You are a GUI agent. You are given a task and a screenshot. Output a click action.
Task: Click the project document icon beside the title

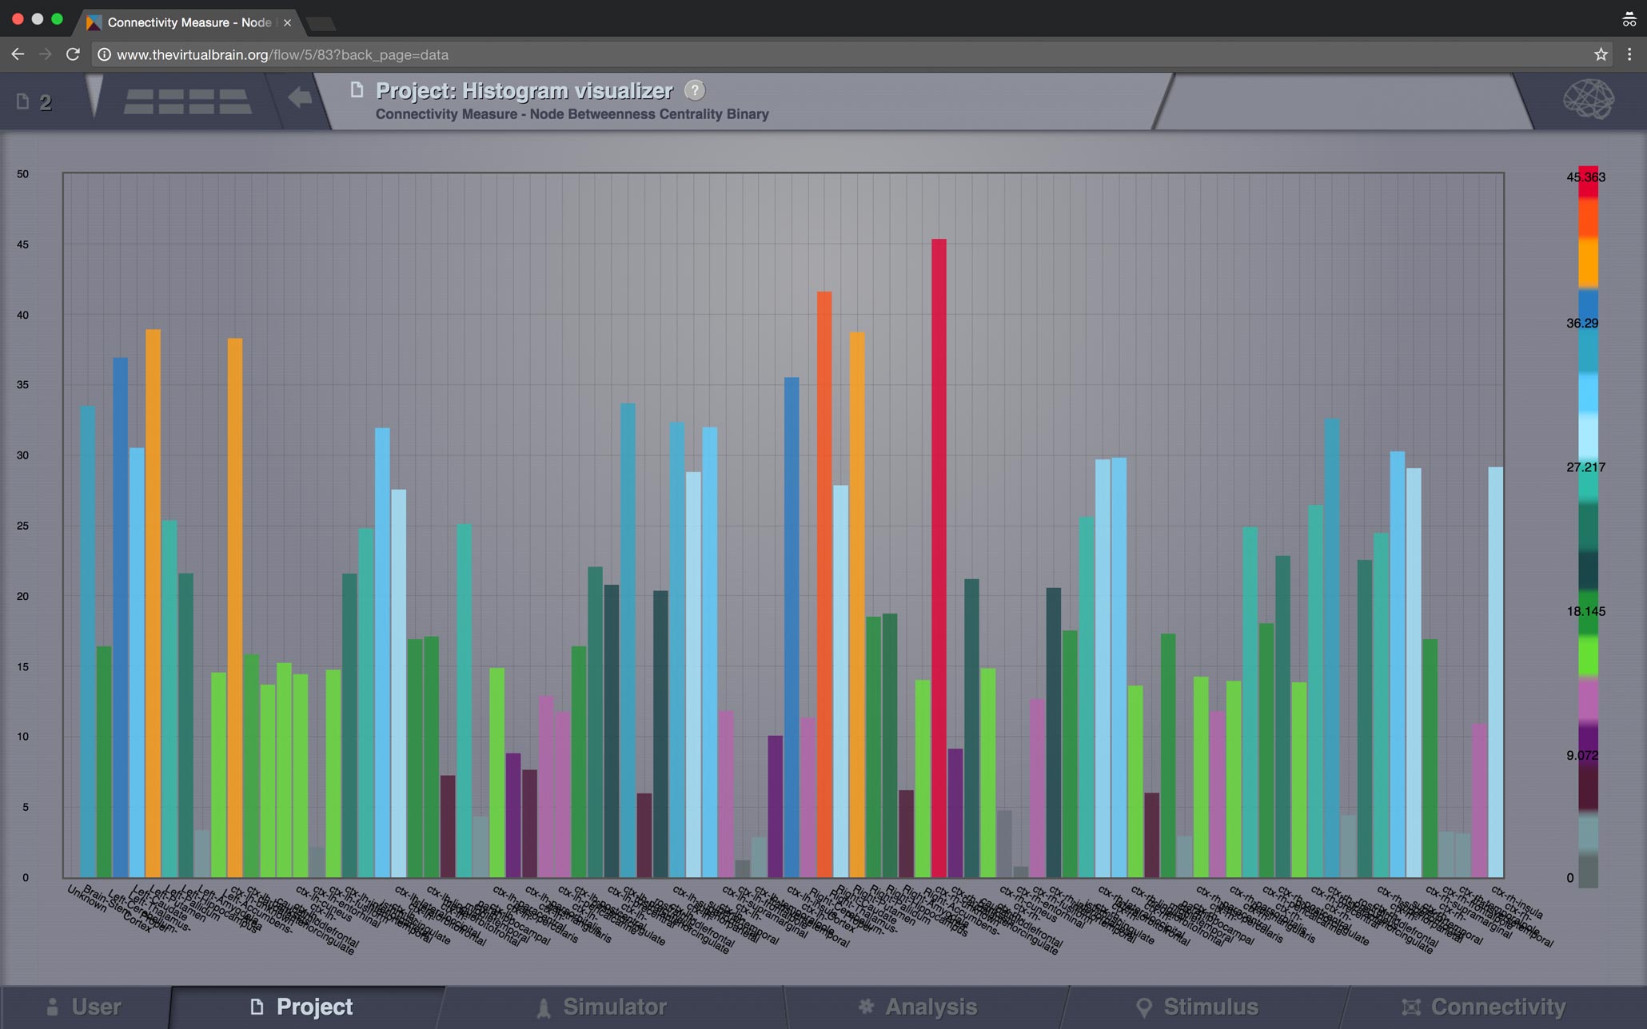coord(357,90)
